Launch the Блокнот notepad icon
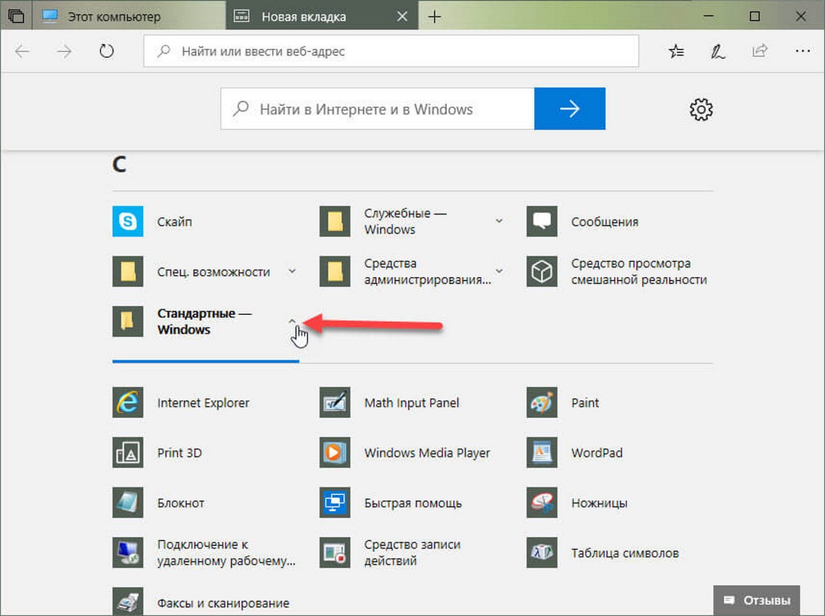Image resolution: width=825 pixels, height=616 pixels. tap(128, 503)
